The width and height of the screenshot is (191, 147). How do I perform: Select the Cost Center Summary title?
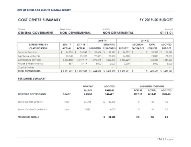(39, 20)
